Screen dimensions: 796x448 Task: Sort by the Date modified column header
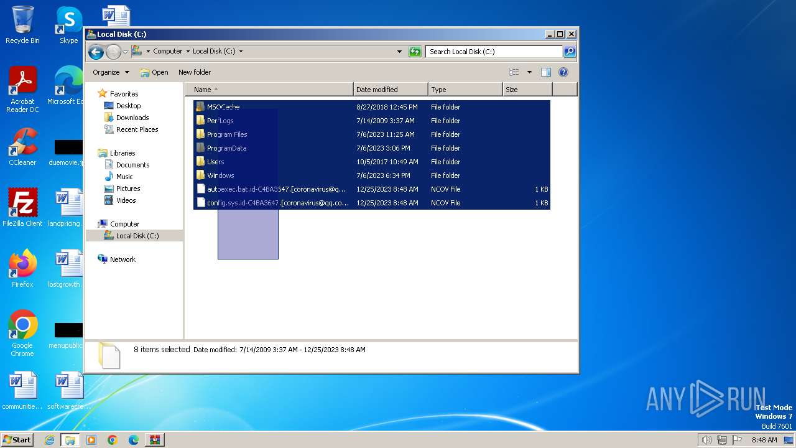point(391,90)
